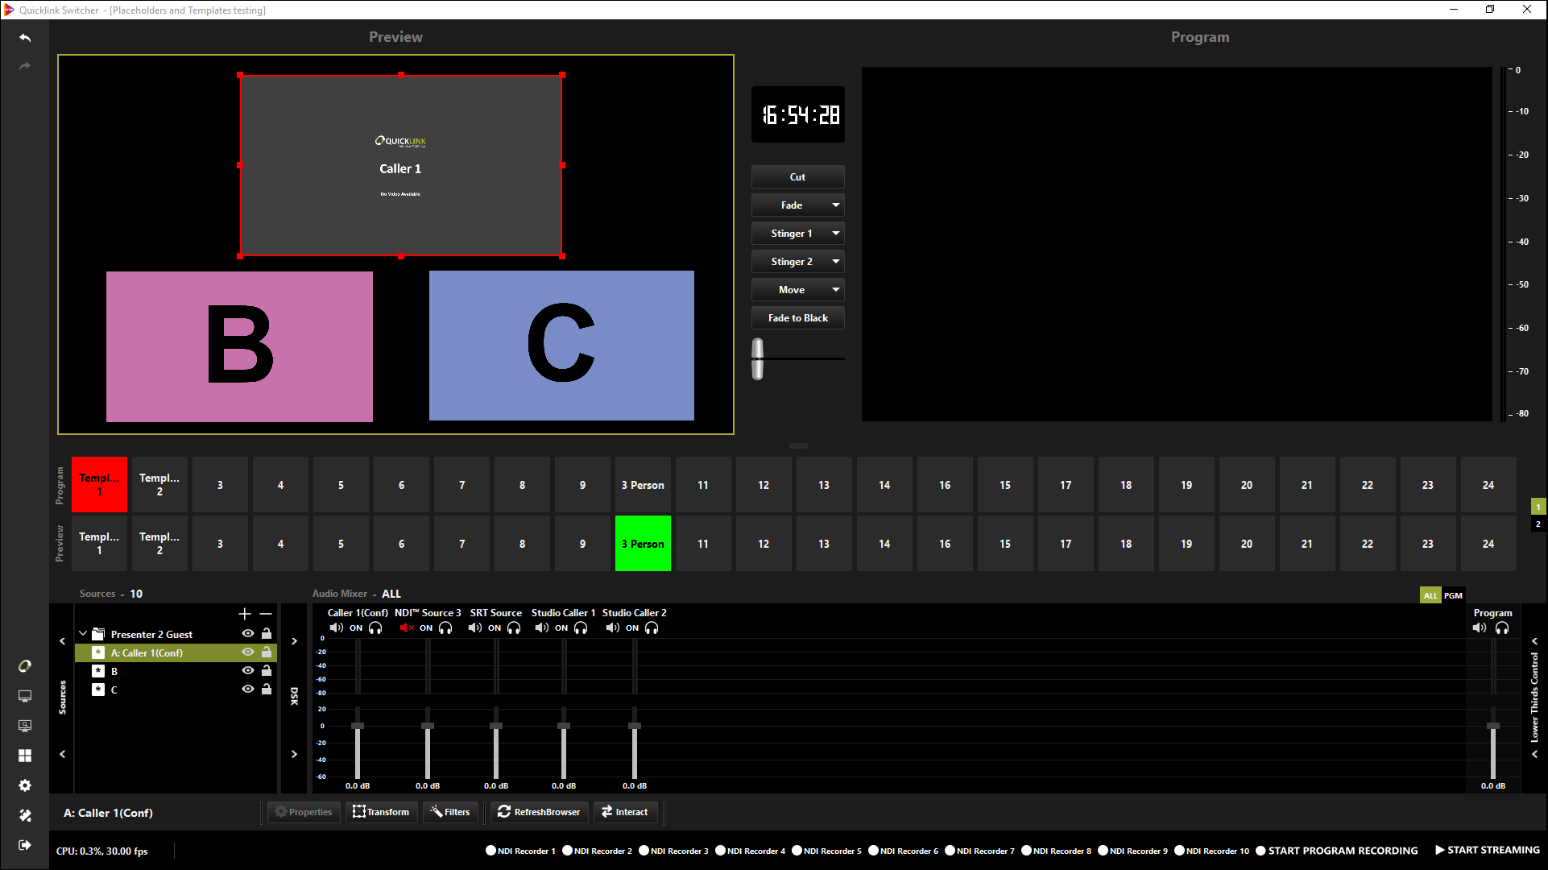Click the minus icon to remove a source

pyautogui.click(x=266, y=614)
